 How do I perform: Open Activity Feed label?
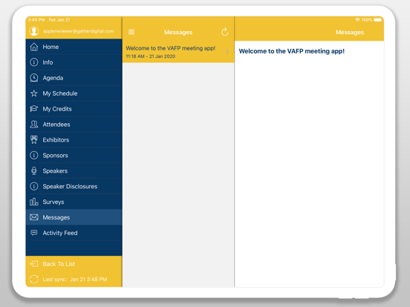tap(60, 233)
